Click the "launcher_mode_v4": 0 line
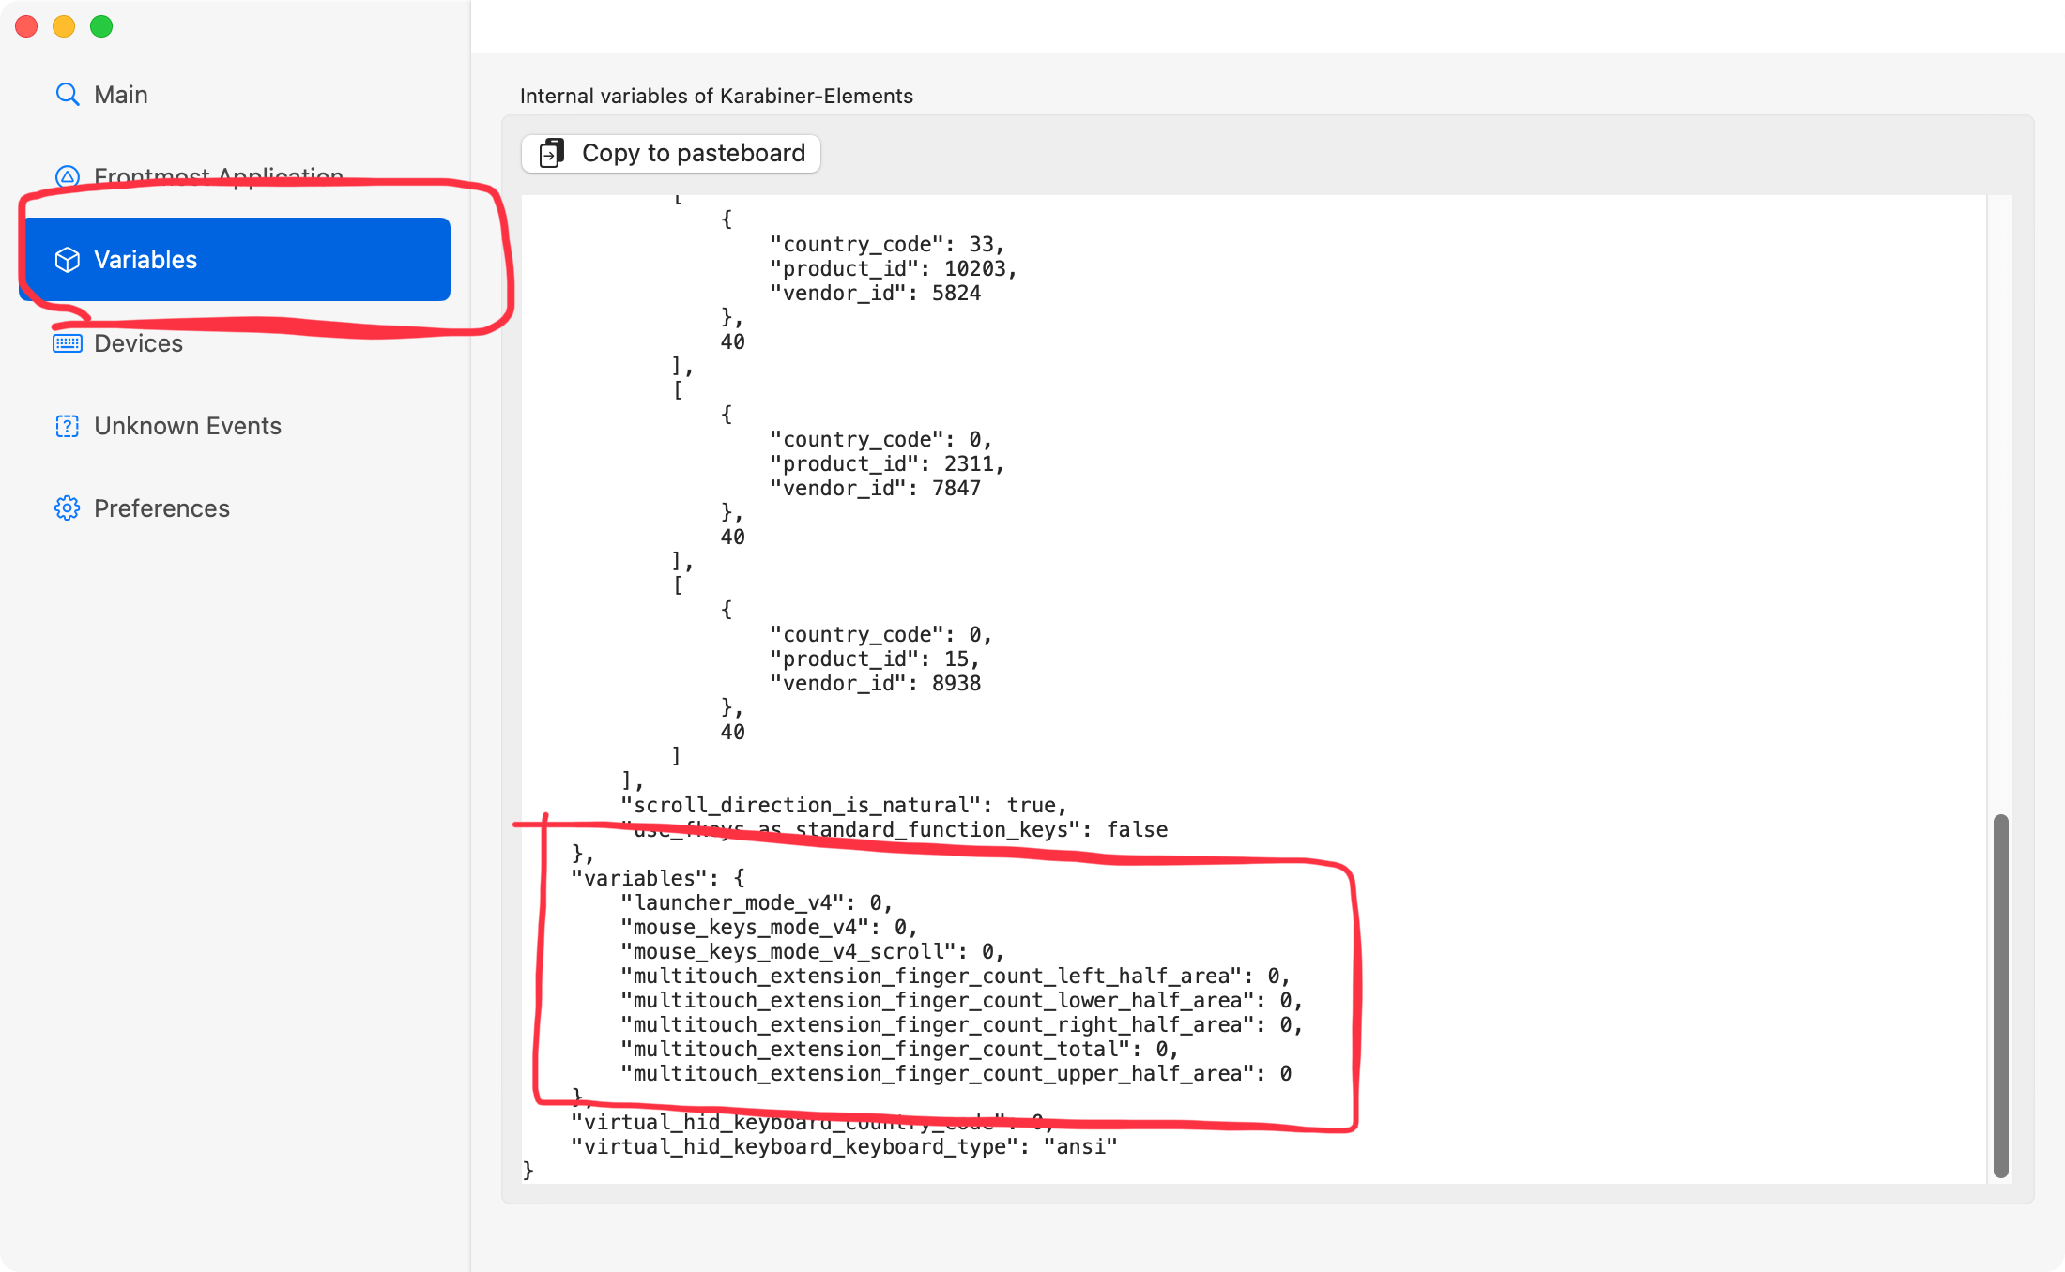 pos(756,902)
